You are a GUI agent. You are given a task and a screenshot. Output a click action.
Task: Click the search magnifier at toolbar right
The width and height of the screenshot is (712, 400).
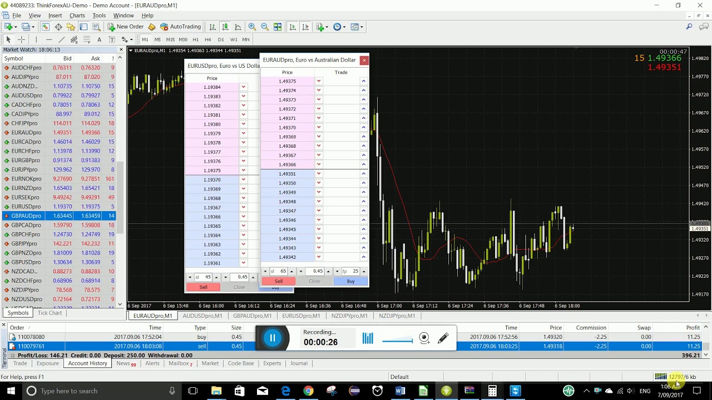tap(689, 27)
